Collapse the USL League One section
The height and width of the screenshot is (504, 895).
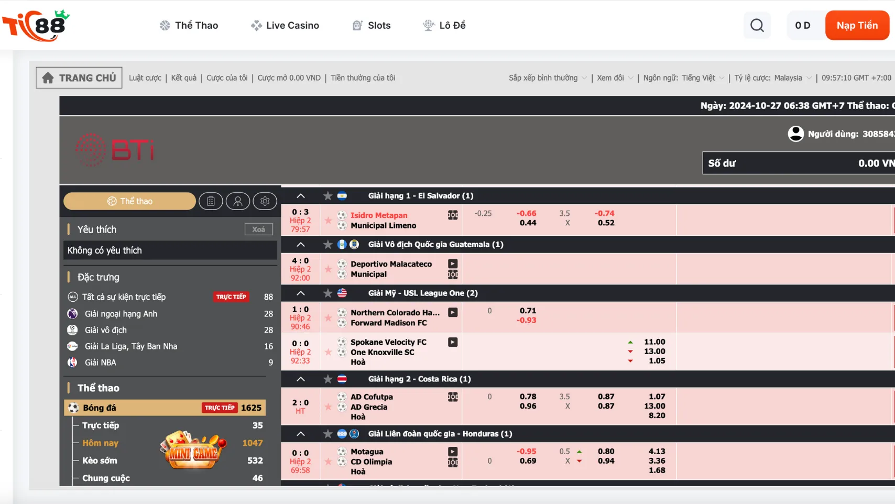click(301, 293)
